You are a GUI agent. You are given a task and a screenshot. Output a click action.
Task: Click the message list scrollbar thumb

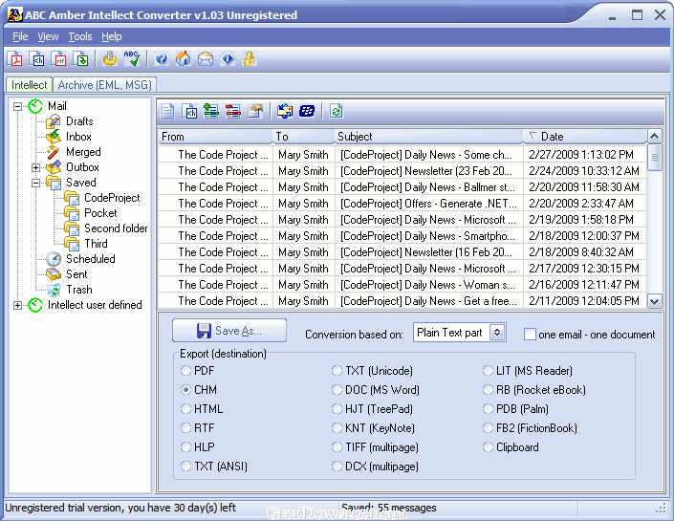point(654,158)
